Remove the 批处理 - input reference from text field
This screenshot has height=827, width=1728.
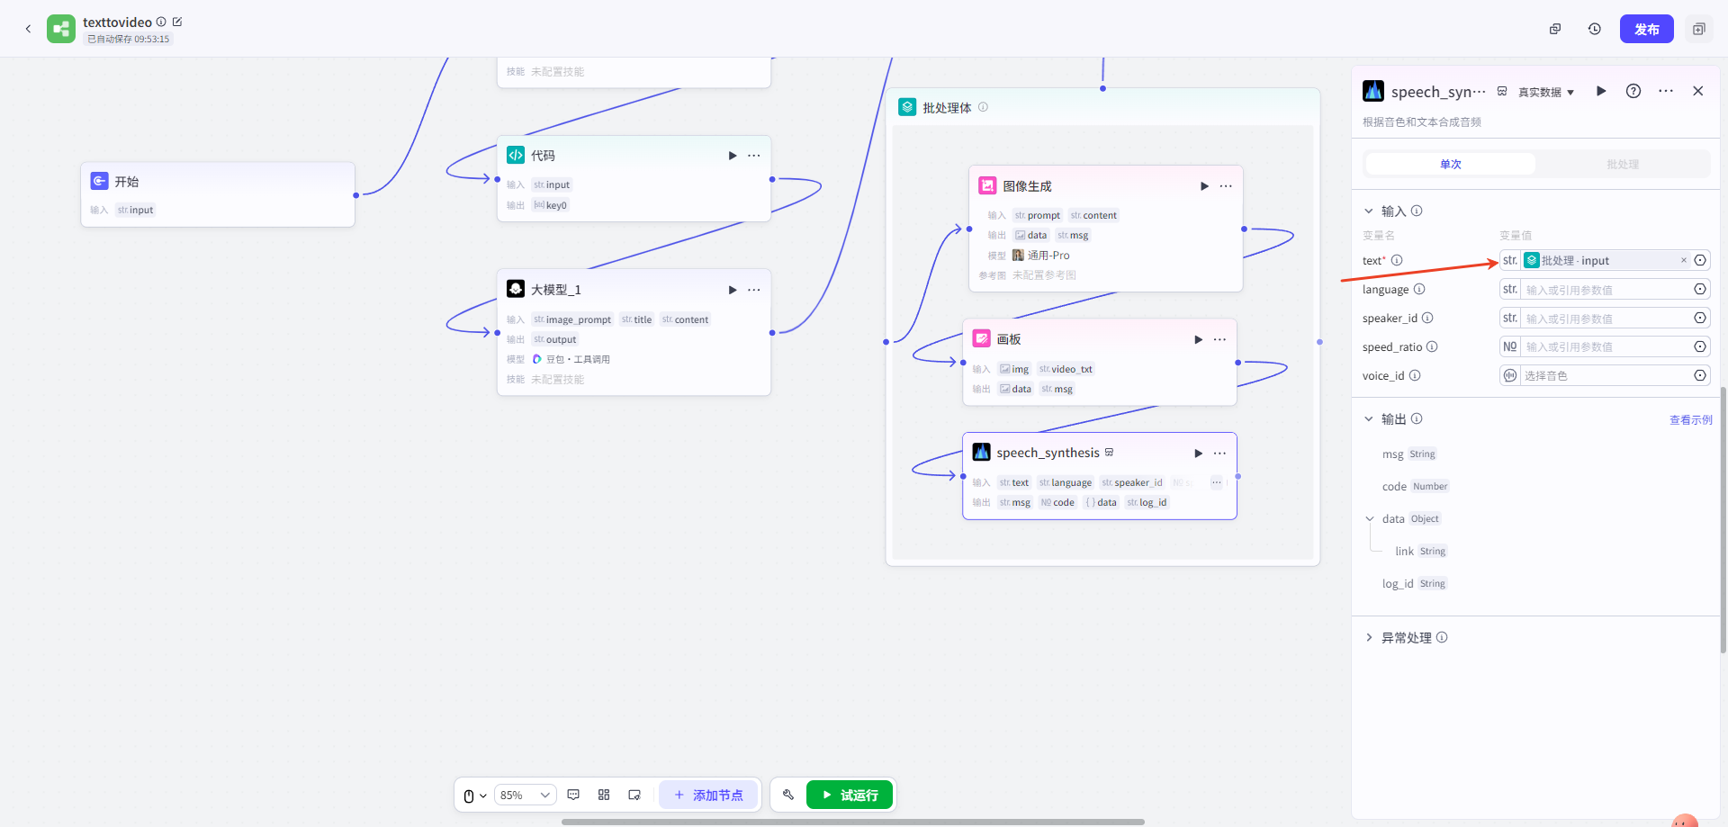pos(1683,260)
